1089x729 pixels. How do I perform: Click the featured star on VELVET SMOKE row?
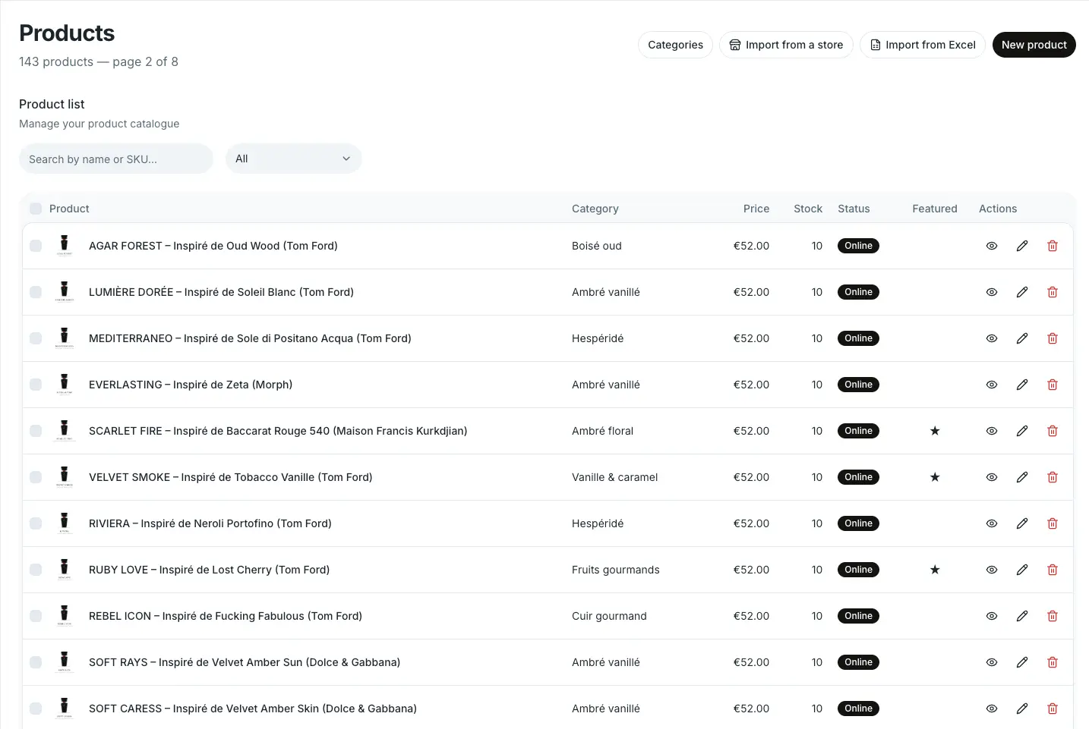click(935, 477)
